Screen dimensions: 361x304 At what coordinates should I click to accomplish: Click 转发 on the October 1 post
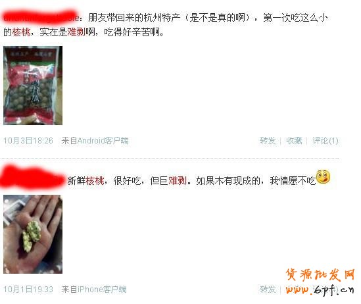268,290
